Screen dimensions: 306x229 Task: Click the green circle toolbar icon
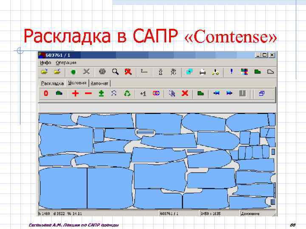click(x=73, y=72)
